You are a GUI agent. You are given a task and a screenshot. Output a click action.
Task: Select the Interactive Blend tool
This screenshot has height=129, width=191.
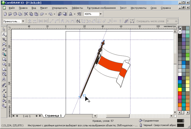click(x=4, y=85)
